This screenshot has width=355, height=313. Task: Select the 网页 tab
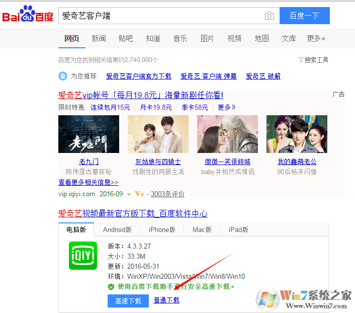(x=71, y=38)
